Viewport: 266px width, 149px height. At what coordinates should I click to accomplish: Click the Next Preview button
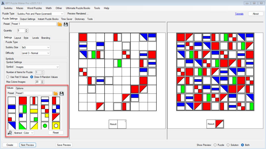click(x=28, y=145)
